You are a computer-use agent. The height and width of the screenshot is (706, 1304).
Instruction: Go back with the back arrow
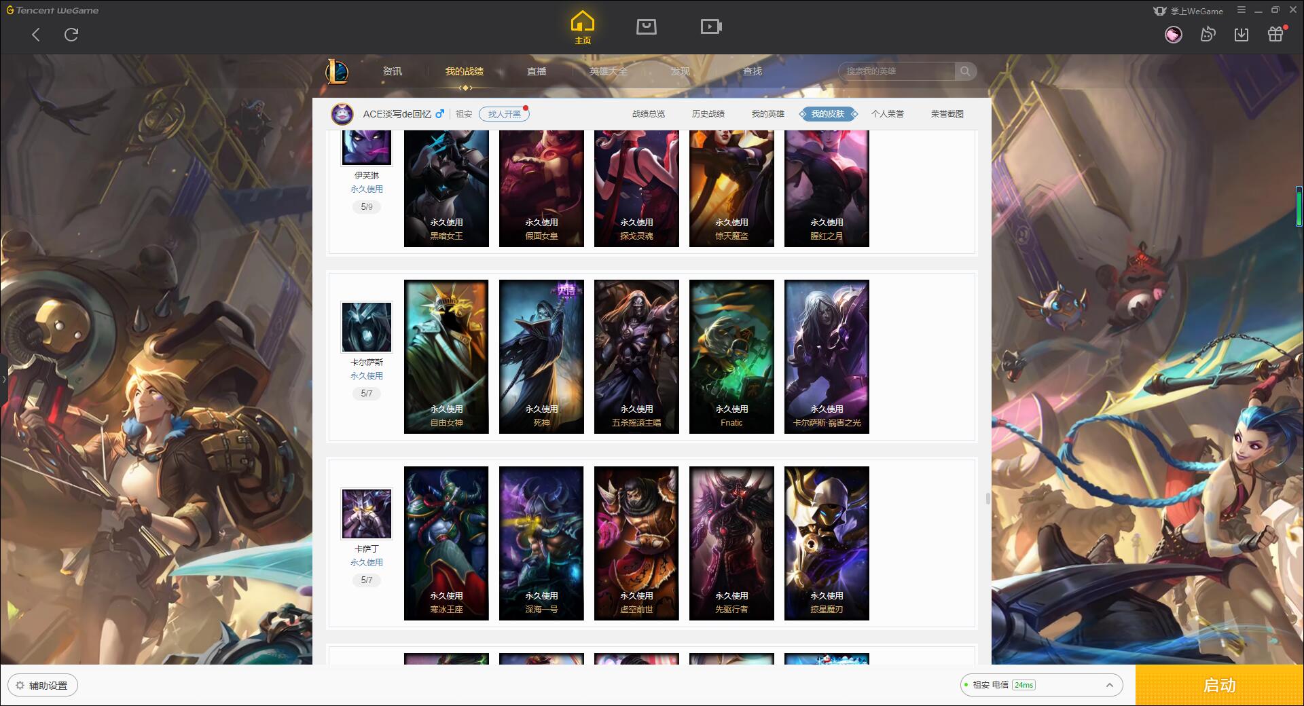click(36, 35)
